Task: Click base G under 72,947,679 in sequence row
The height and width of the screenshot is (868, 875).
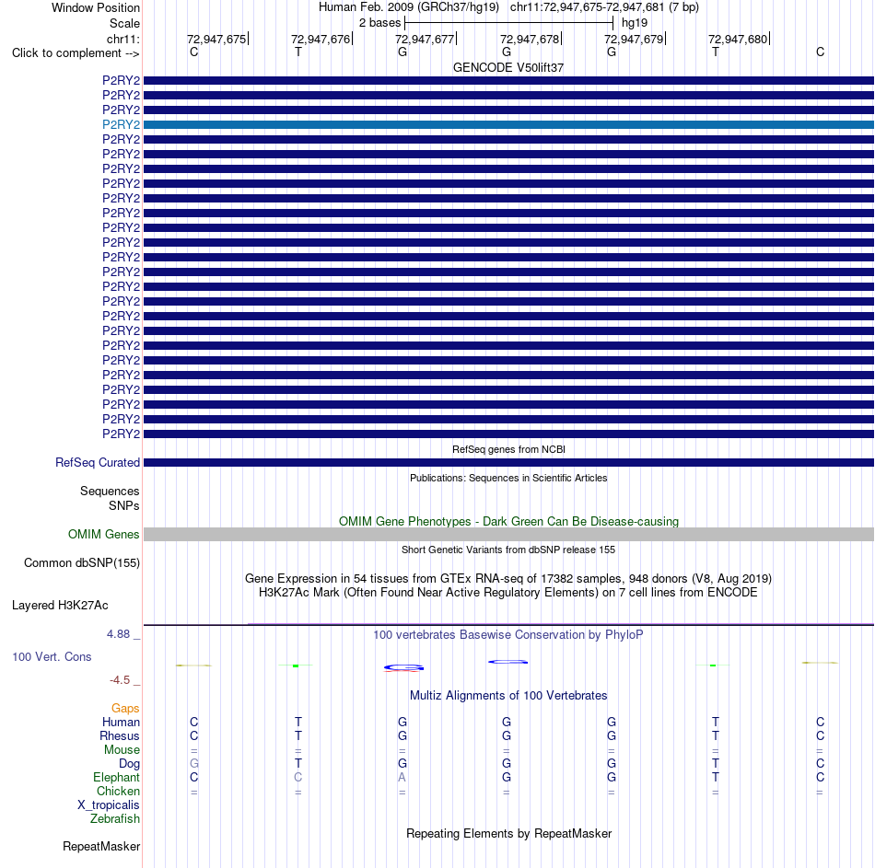Action: pyautogui.click(x=612, y=52)
